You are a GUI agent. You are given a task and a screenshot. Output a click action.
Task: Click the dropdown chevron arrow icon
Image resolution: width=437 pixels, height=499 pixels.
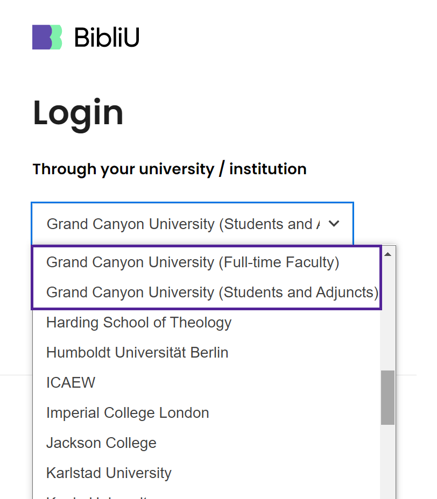(334, 224)
